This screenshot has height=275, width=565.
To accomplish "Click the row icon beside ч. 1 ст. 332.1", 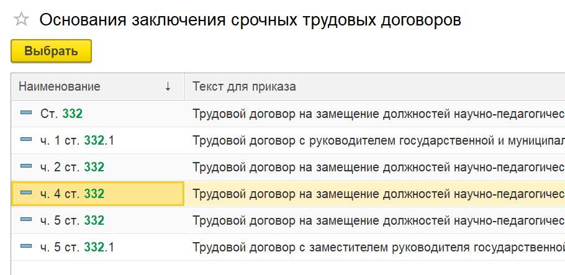I will (x=26, y=140).
